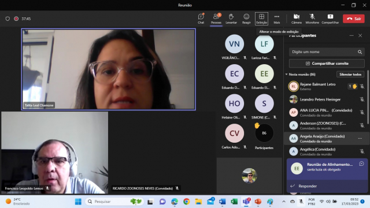Click the Silenciar todos button
This screenshot has width=370, height=208.
[350, 75]
